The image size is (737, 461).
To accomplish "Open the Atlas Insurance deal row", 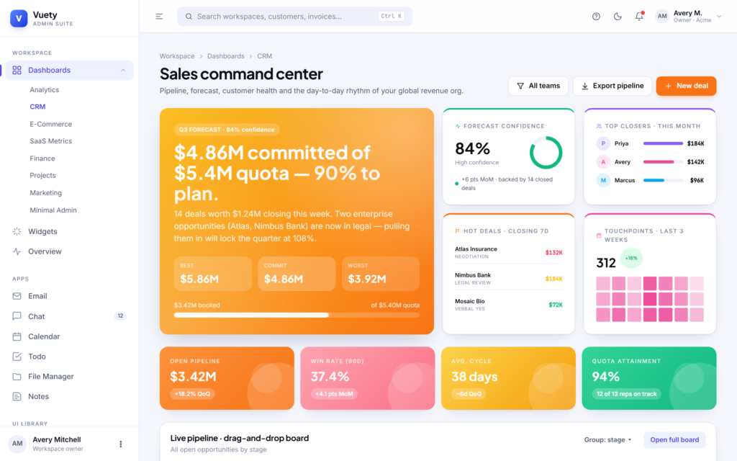I will 509,253.
